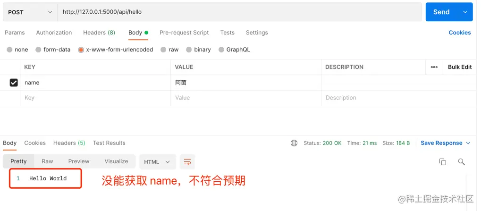Click the Save Response link
The height and width of the screenshot is (211, 481).
click(x=441, y=143)
